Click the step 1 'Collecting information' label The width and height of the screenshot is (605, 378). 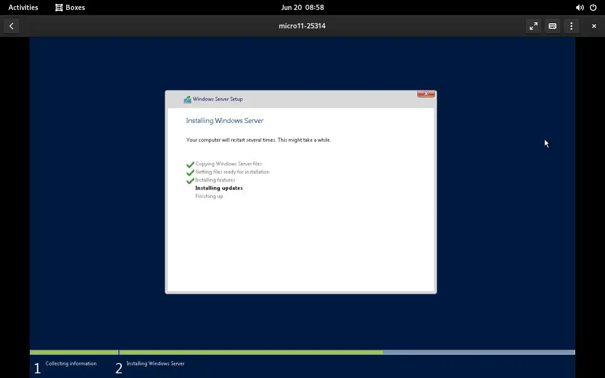point(71,364)
